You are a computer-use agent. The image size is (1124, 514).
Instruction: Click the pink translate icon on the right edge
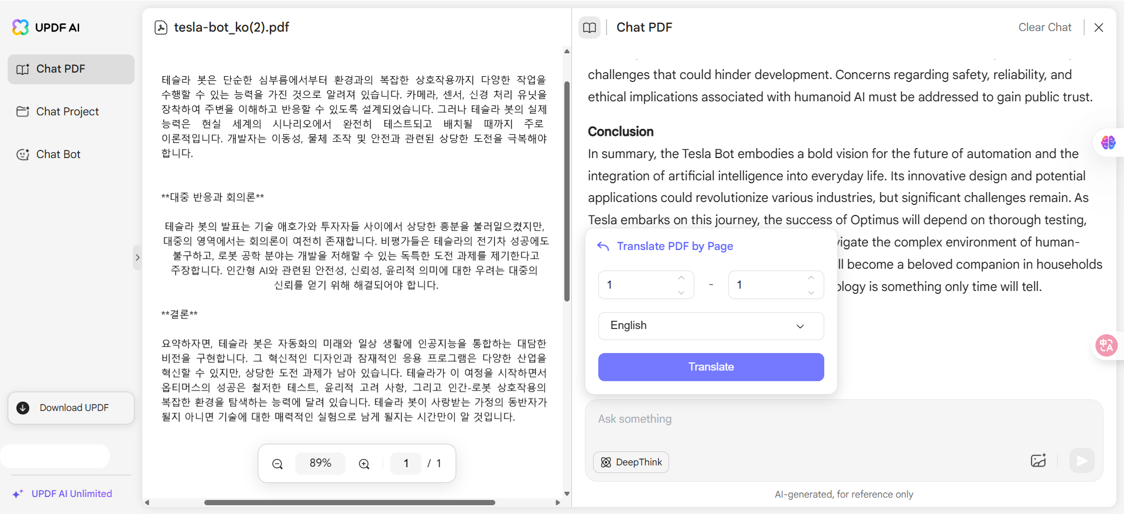tap(1106, 345)
